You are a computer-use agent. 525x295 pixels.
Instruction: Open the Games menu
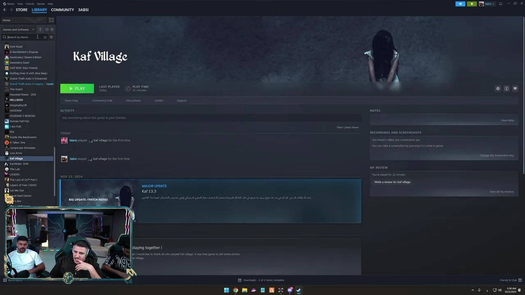(41, 4)
